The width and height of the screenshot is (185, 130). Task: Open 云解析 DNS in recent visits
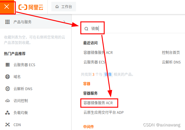(171, 62)
